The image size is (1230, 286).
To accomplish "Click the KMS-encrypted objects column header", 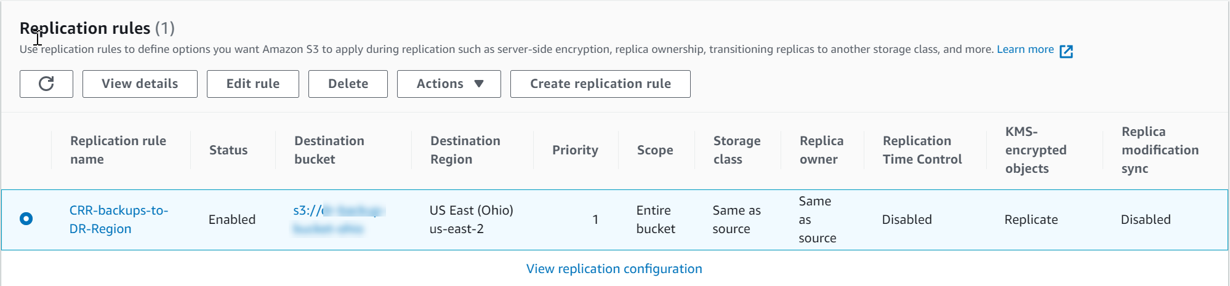I will pyautogui.click(x=1035, y=150).
